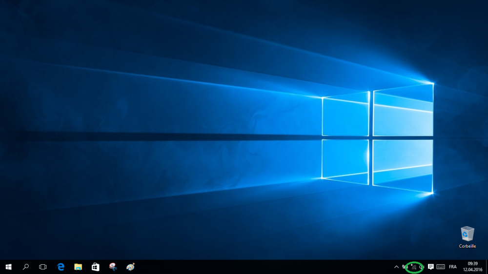Expand hidden system tray icons
This screenshot has height=274, width=488.
[396, 267]
